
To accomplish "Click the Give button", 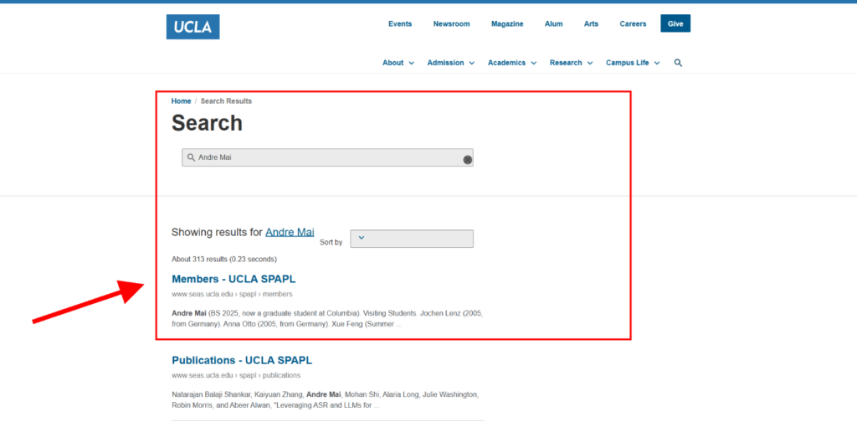I will click(x=675, y=23).
